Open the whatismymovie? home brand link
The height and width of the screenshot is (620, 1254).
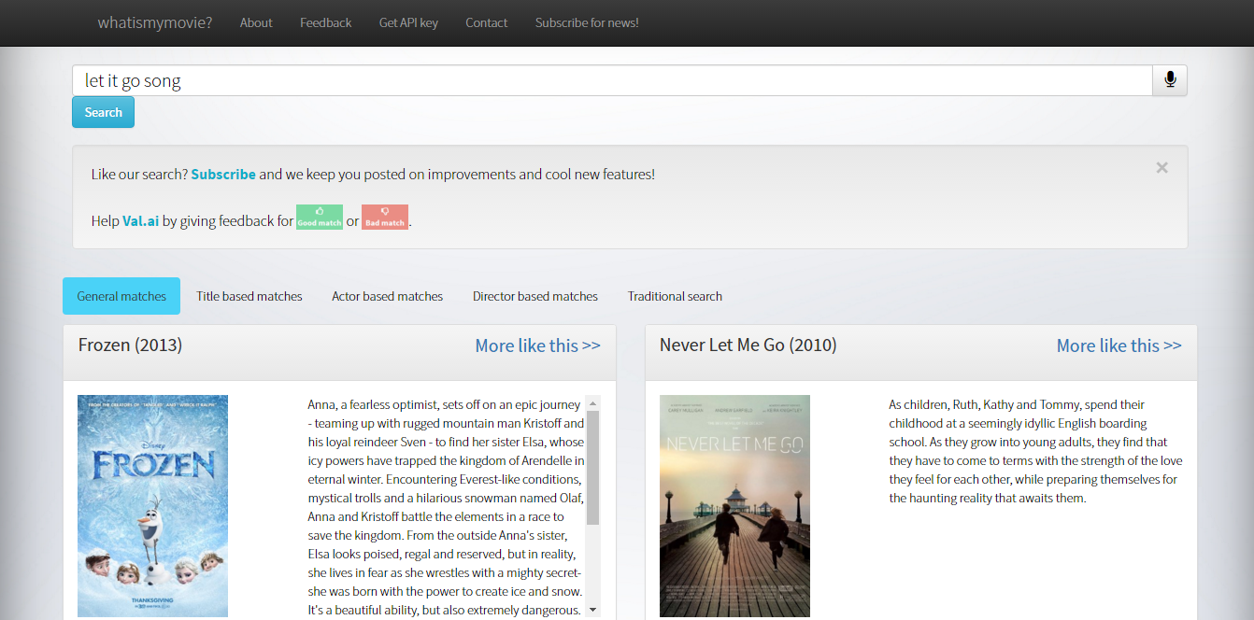(x=155, y=22)
